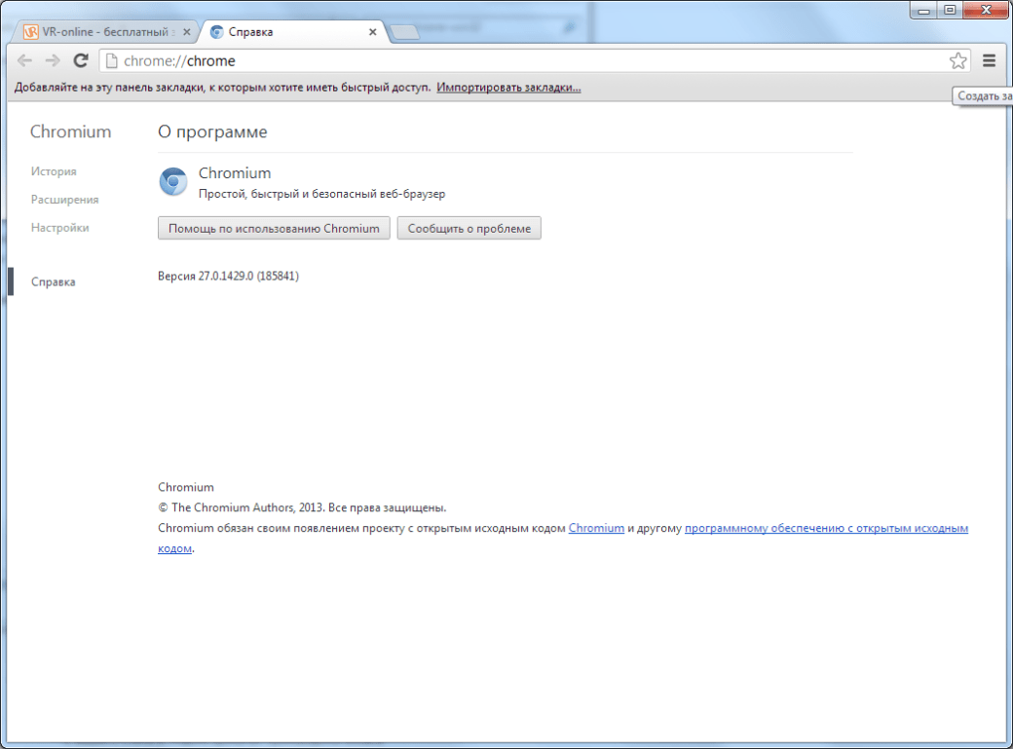Open История in the sidebar
This screenshot has width=1013, height=749.
coord(54,171)
